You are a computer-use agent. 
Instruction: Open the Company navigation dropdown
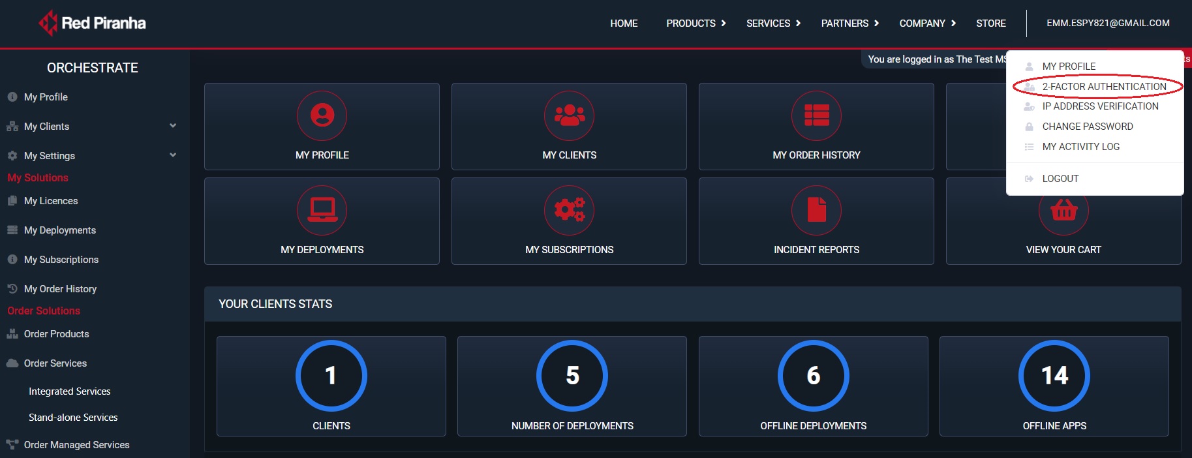[927, 23]
